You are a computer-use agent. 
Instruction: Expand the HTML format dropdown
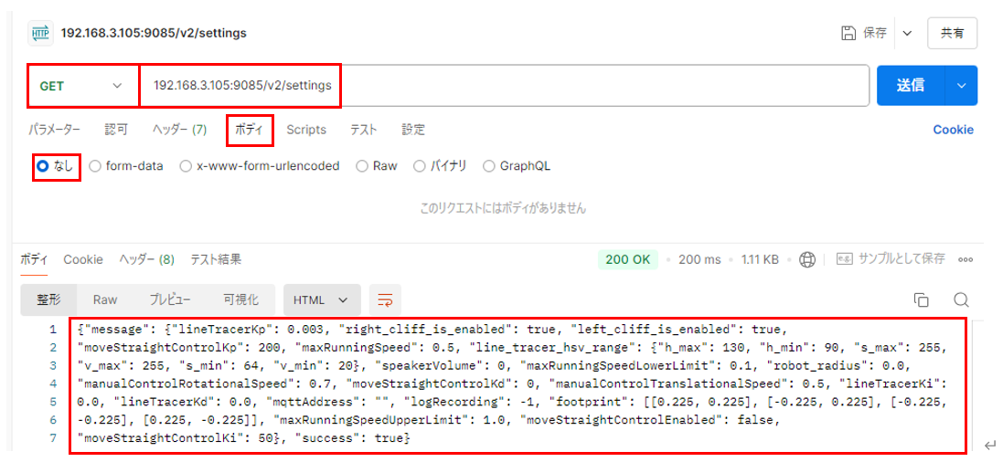pyautogui.click(x=320, y=299)
